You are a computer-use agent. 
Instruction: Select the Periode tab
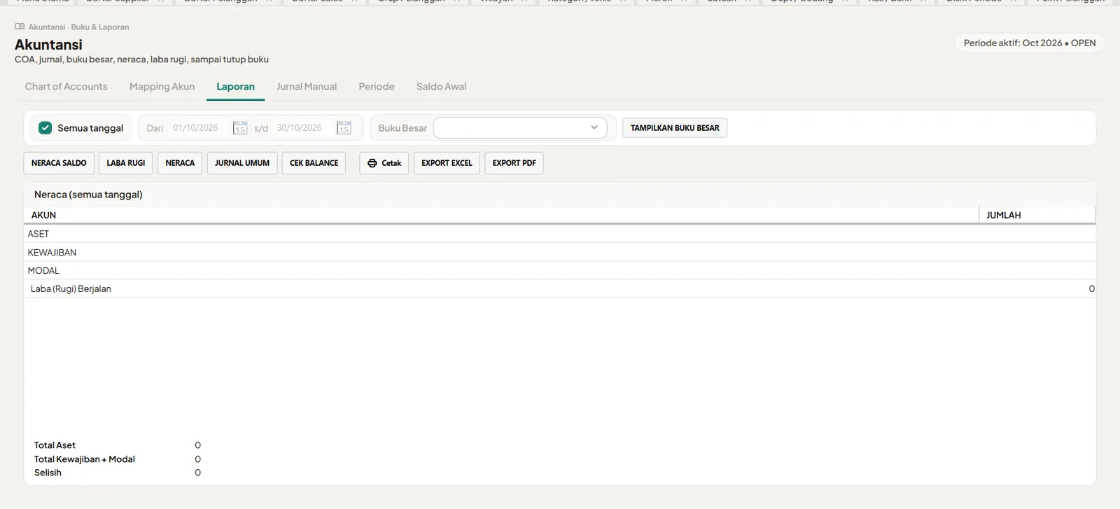(x=377, y=87)
